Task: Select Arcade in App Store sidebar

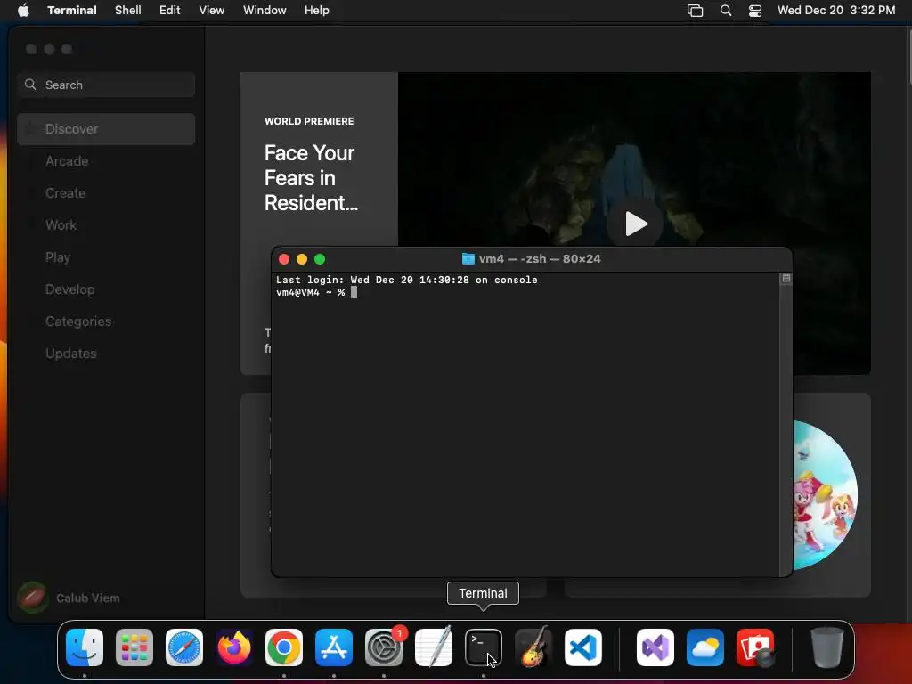Action: click(106, 161)
